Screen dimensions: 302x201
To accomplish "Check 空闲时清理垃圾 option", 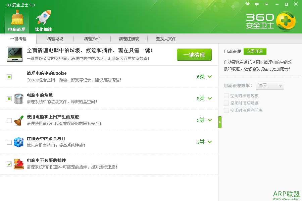I will pos(226,95).
